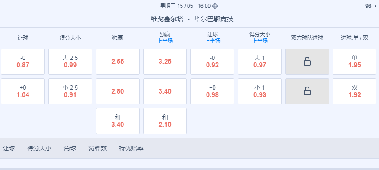
Task: Click the 维戈塞尔塔 team name
Action: coord(167,19)
